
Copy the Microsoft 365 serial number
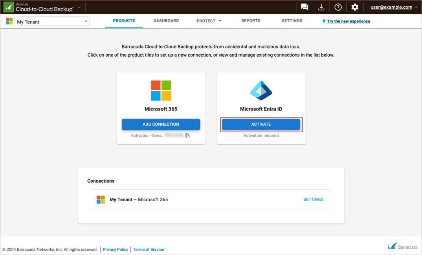point(187,136)
